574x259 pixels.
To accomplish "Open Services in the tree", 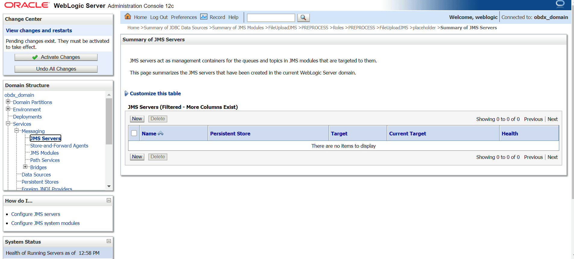I will click(22, 124).
